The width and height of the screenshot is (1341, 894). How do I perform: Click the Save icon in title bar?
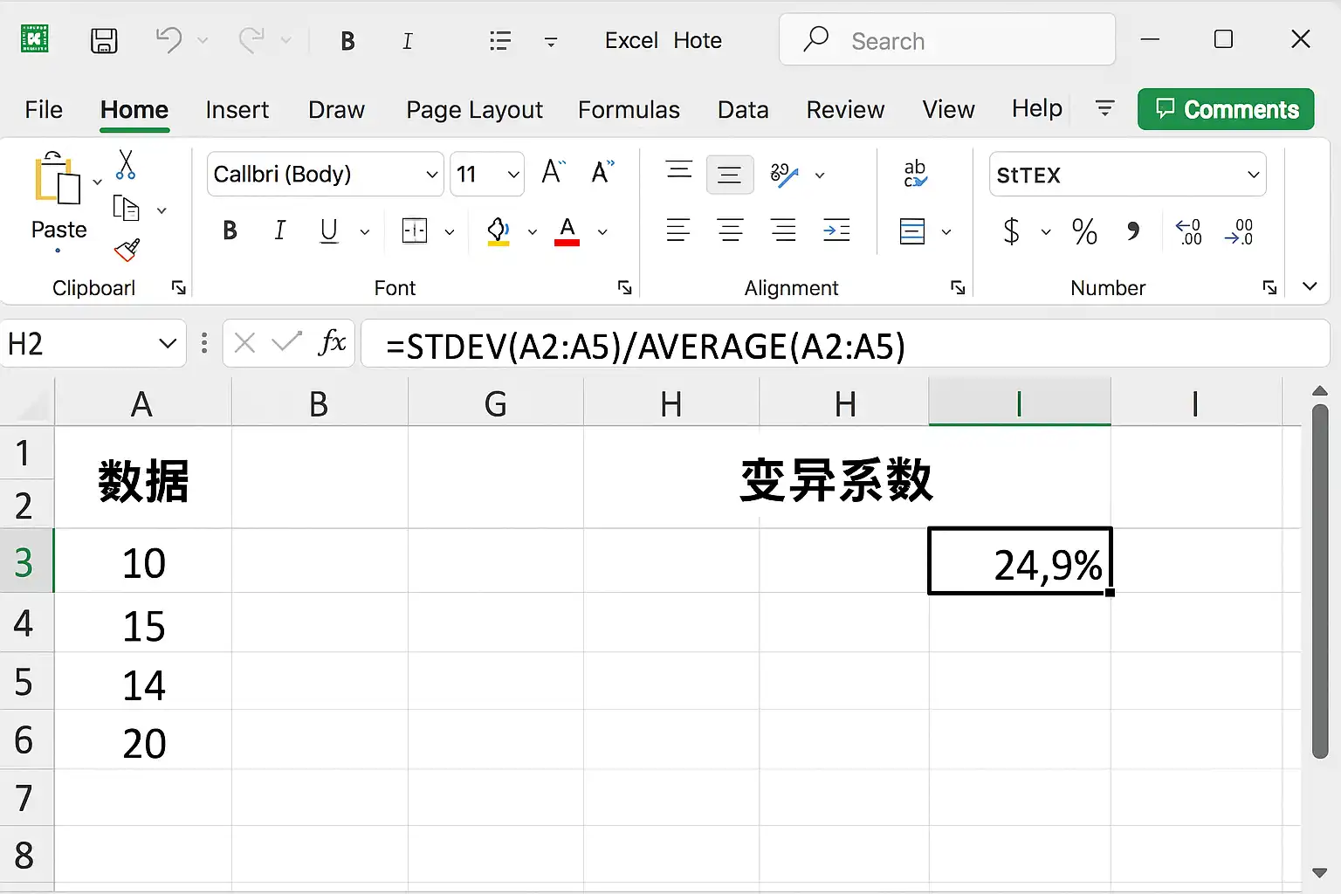tap(104, 40)
